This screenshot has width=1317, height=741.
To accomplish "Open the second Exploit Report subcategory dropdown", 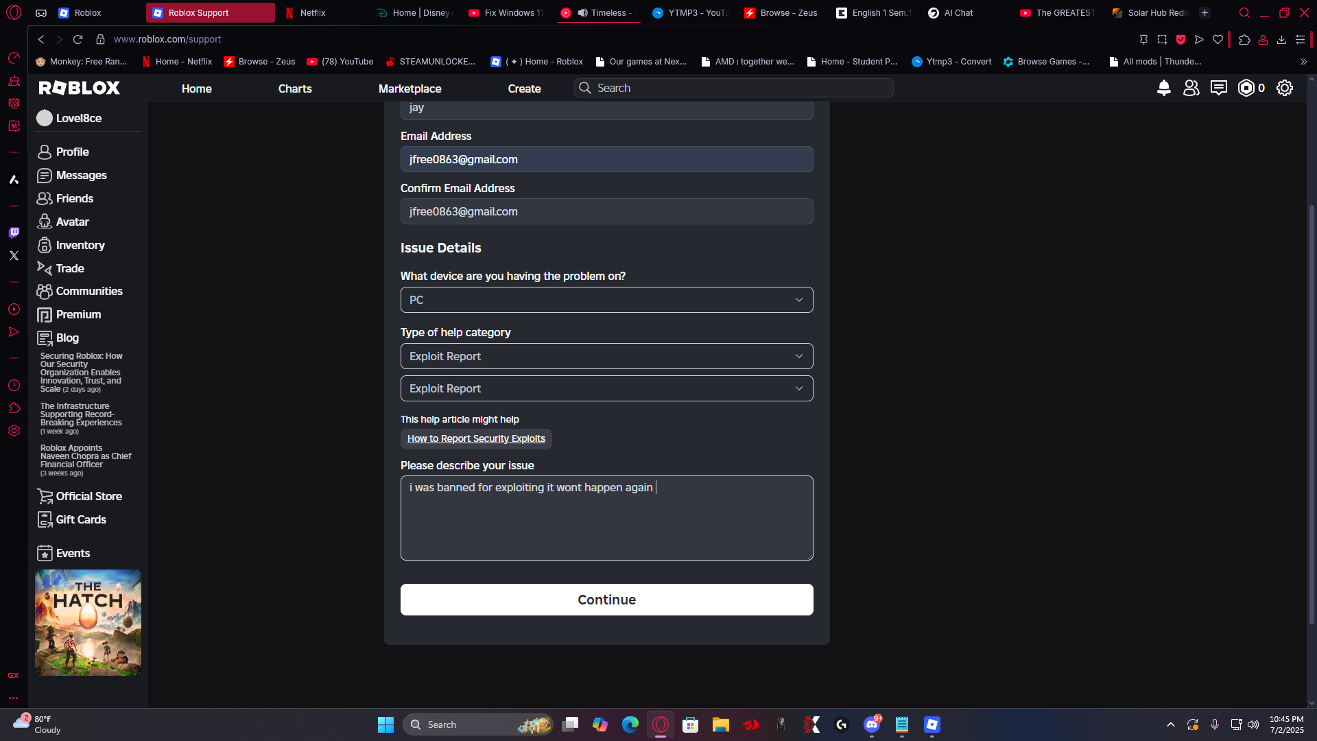I will click(606, 388).
